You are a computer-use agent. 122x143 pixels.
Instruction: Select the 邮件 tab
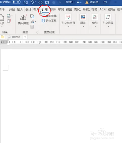click(53, 9)
